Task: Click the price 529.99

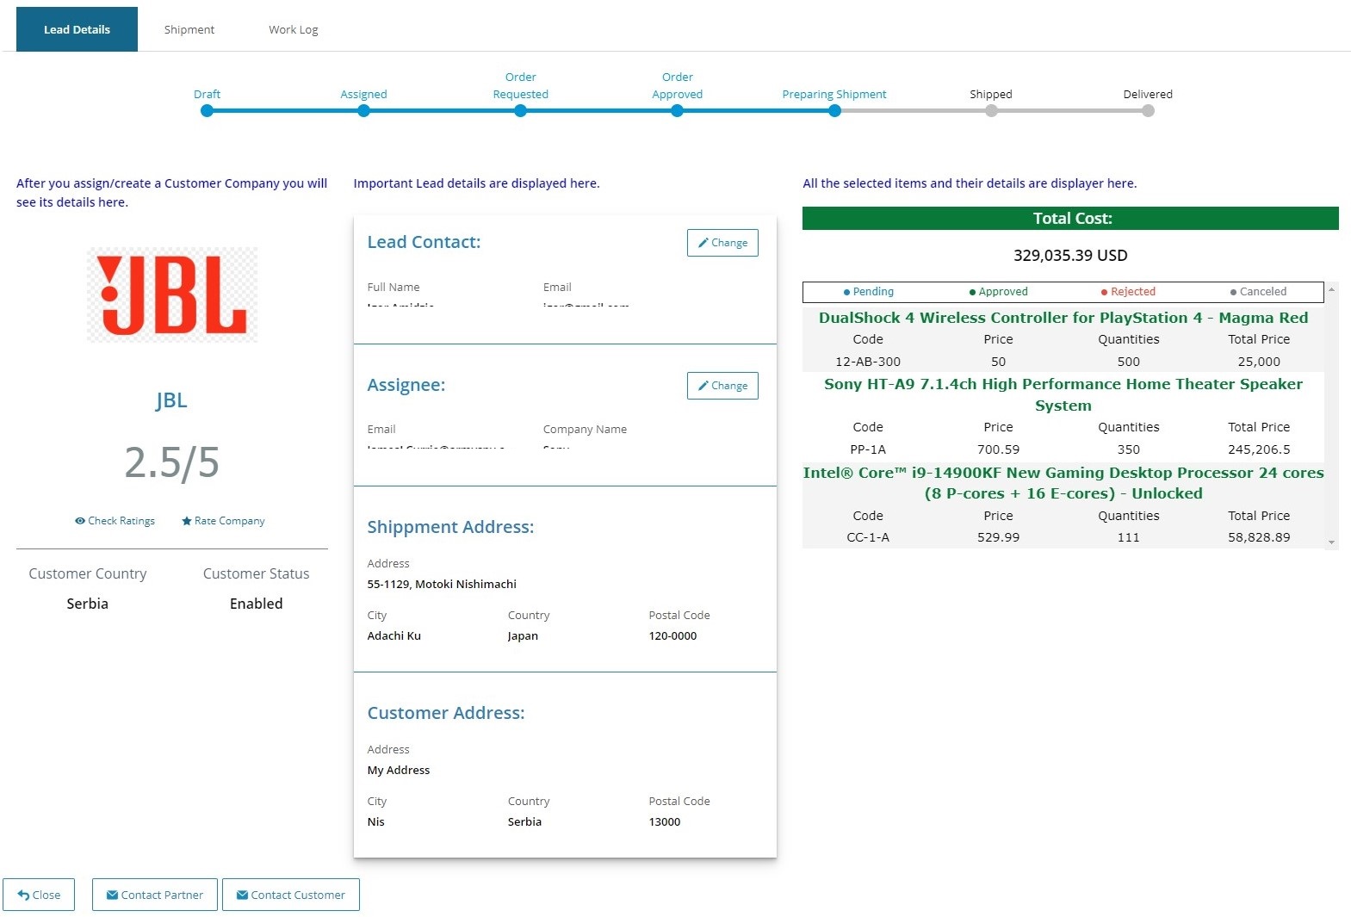Action: (998, 537)
